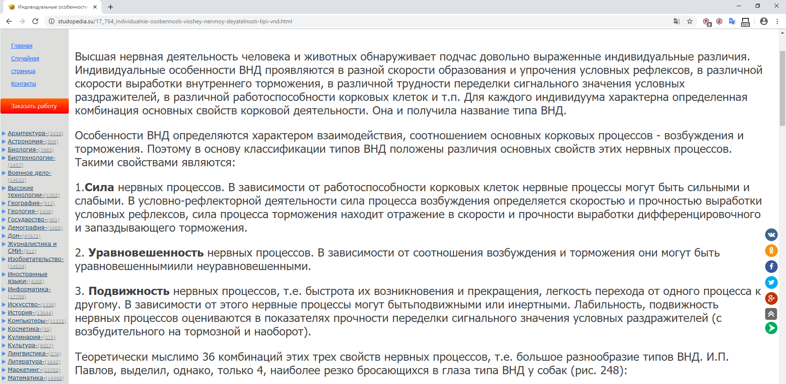Click the Google Translate extension icon
The image size is (786, 384).
732,21
